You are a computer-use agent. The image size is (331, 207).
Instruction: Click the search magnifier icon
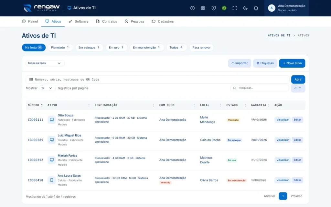[234, 88]
